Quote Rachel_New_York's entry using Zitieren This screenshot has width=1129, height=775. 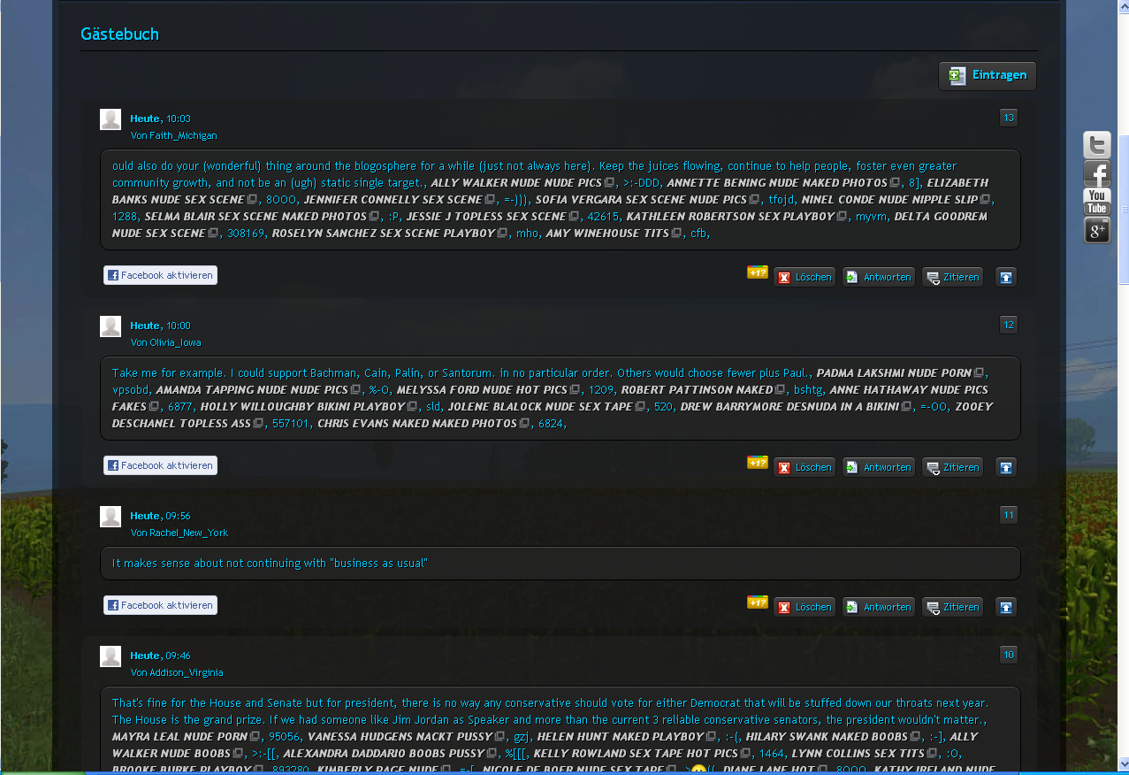(952, 607)
